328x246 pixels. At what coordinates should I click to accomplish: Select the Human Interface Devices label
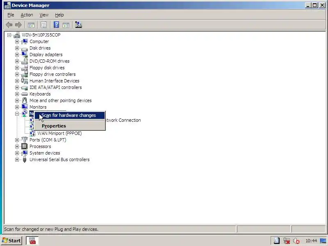click(x=55, y=81)
